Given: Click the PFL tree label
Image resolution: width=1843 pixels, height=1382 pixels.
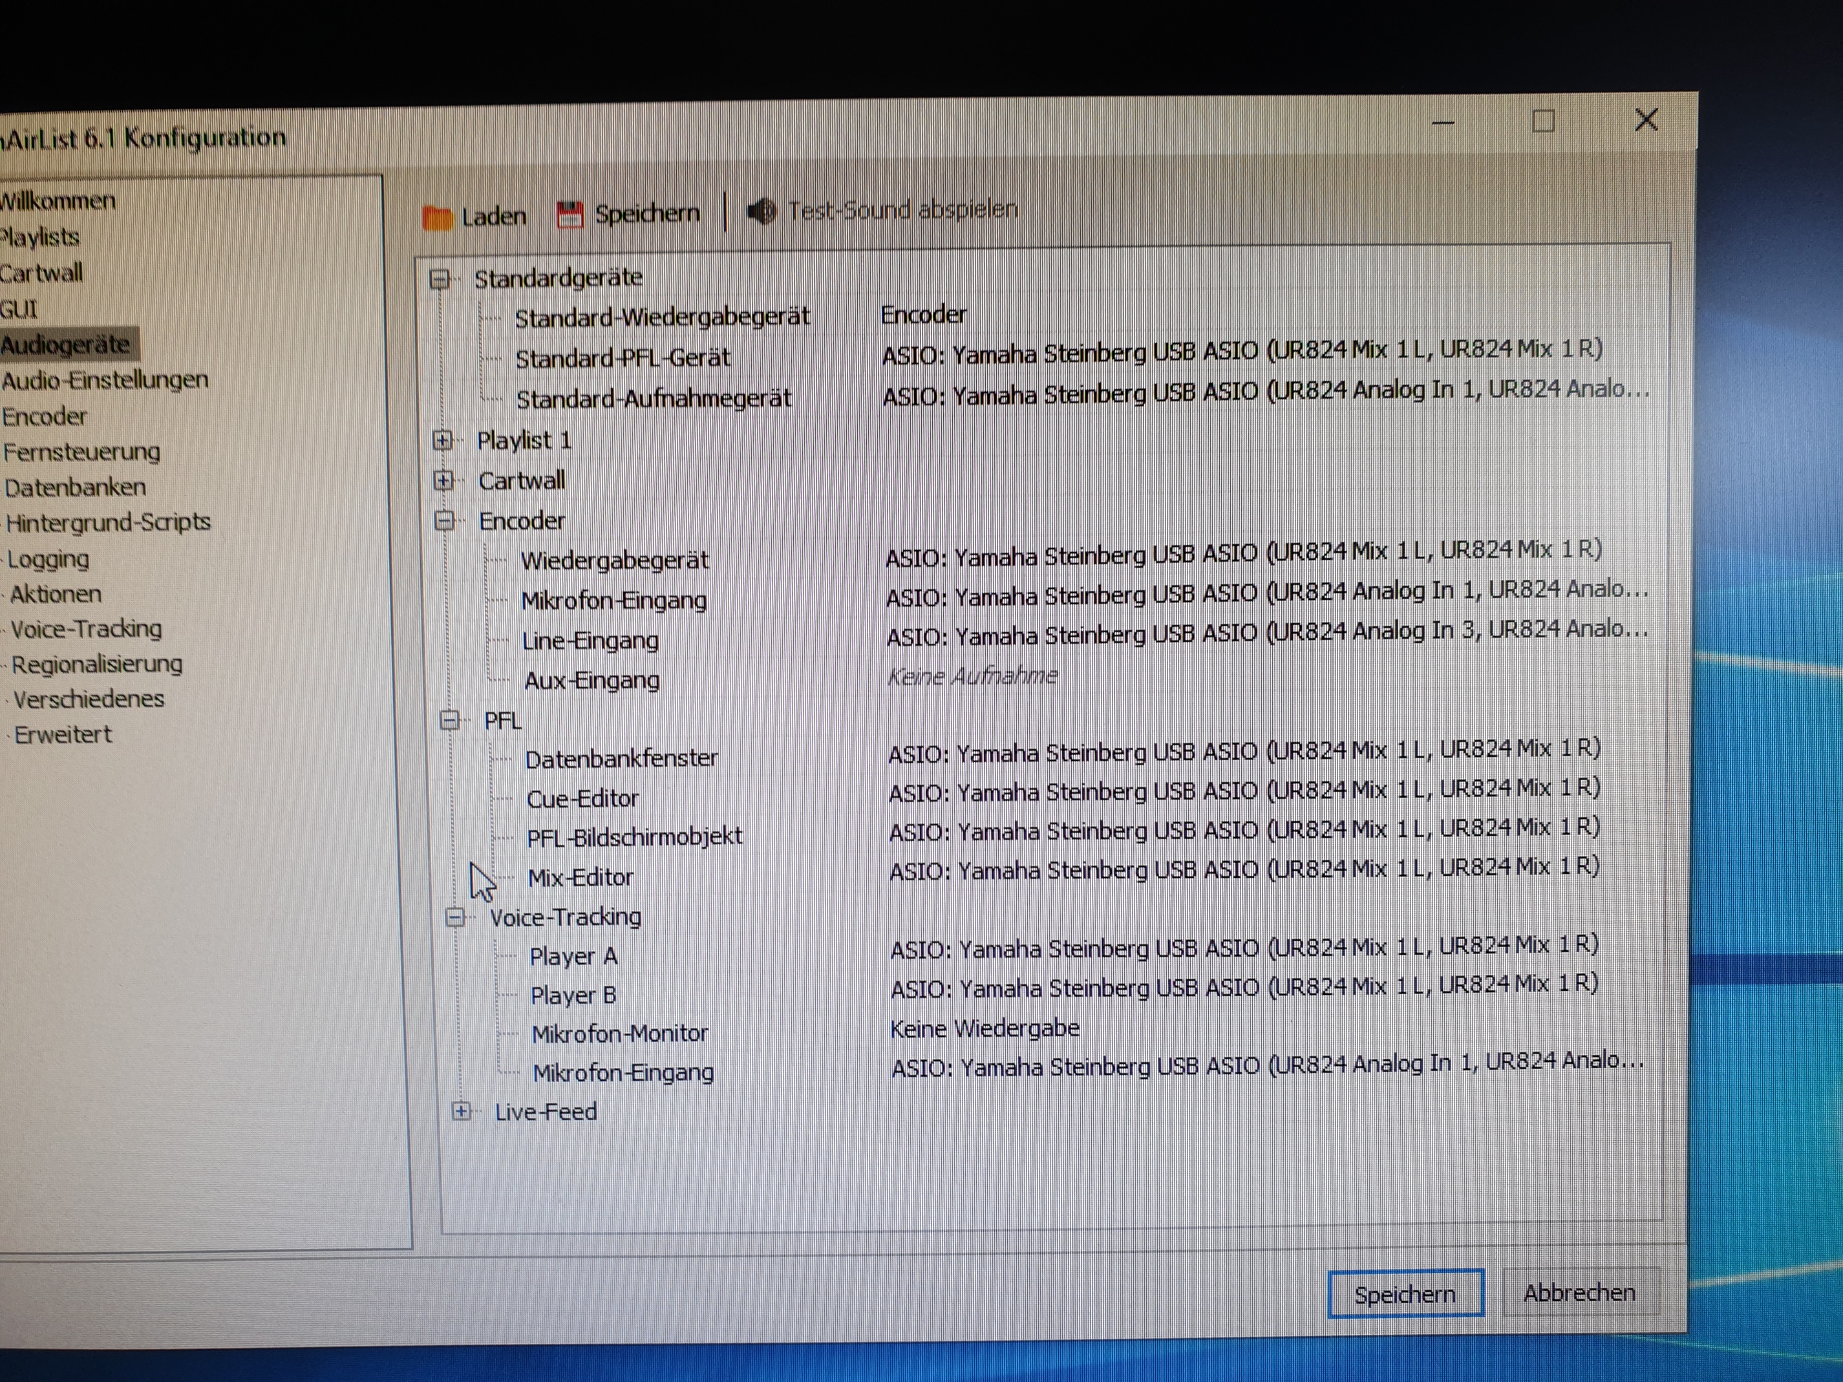Looking at the screenshot, I should [502, 721].
